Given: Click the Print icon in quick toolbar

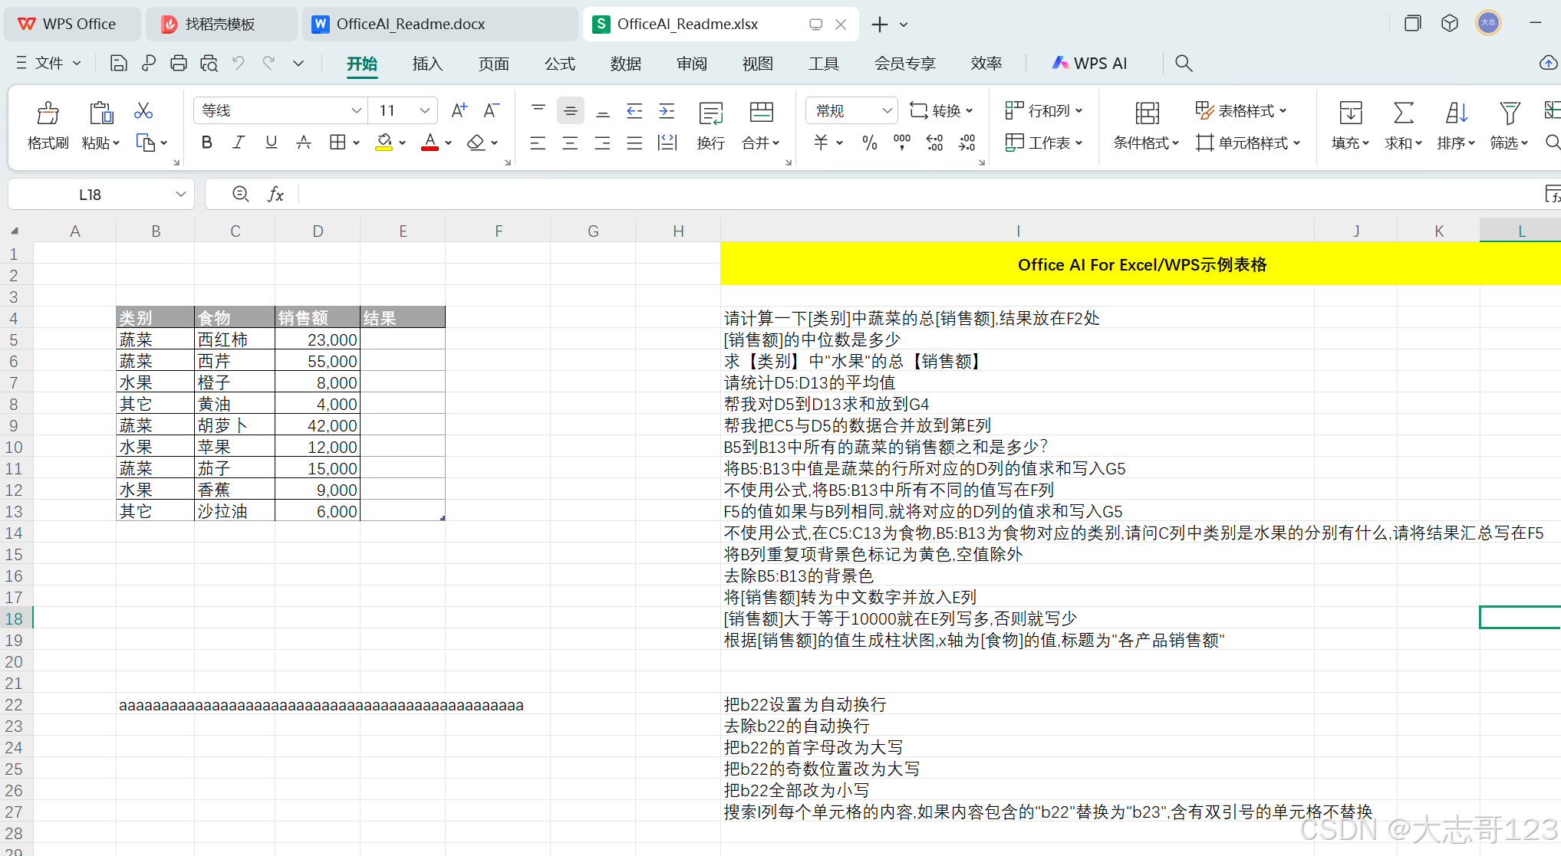Looking at the screenshot, I should point(178,64).
